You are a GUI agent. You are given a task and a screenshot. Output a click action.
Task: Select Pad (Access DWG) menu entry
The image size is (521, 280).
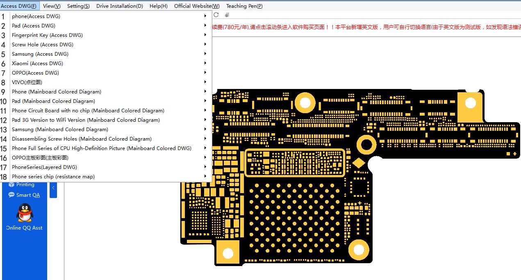pyautogui.click(x=33, y=25)
